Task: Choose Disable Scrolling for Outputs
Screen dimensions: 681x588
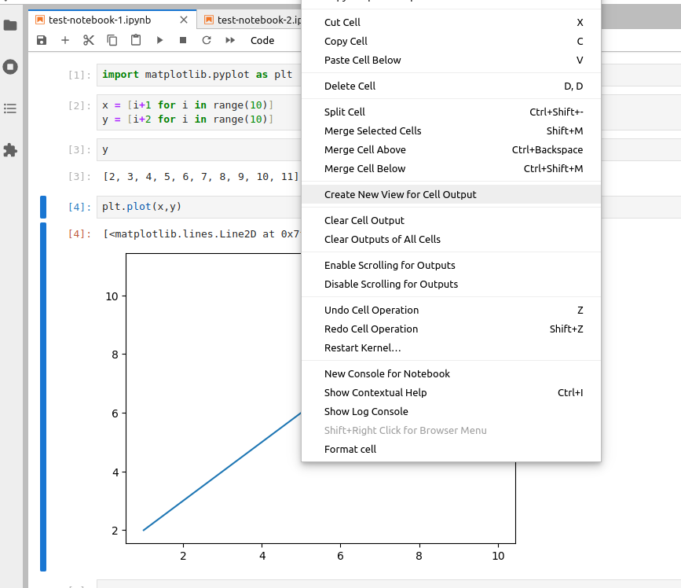Action: point(451,285)
